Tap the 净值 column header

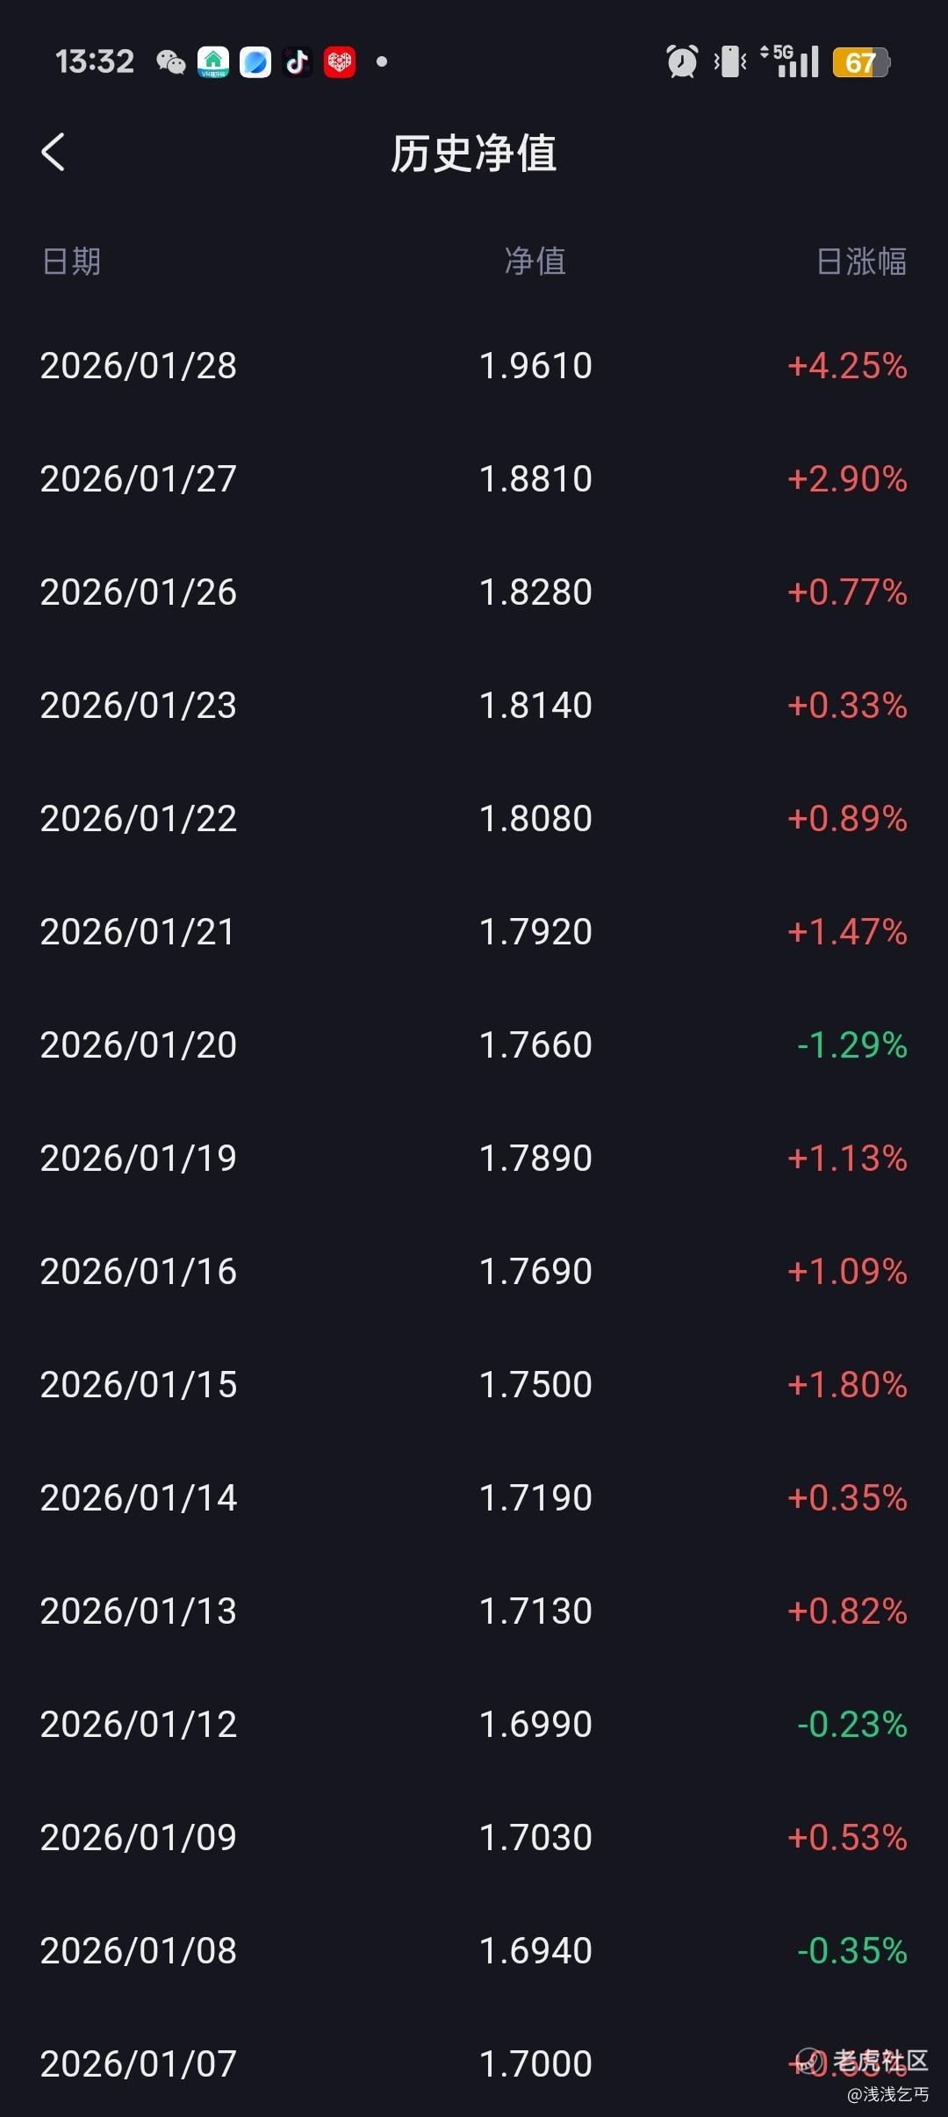coord(535,262)
